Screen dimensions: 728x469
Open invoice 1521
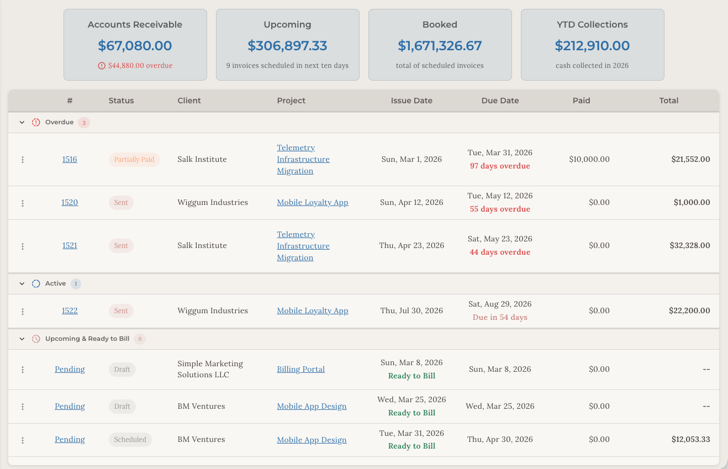[70, 245]
